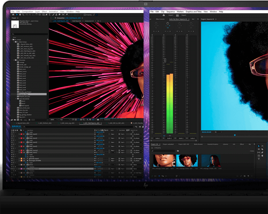Viewport: 268px width, 214px height.
Task: Click the 0:00:04:11 timecode in timeline
Action: pyautogui.click(x=16, y=126)
